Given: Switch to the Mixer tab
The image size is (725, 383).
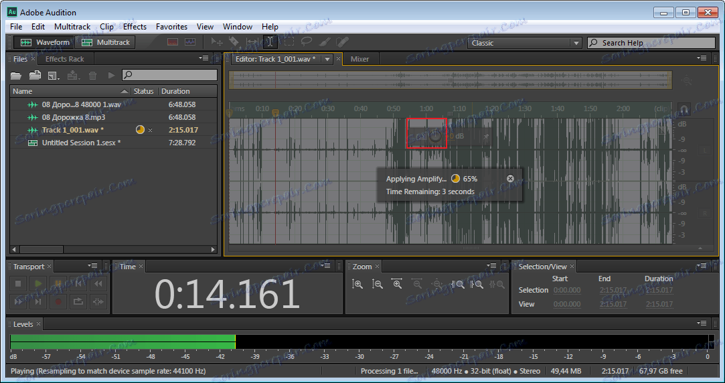Looking at the screenshot, I should pos(359,59).
